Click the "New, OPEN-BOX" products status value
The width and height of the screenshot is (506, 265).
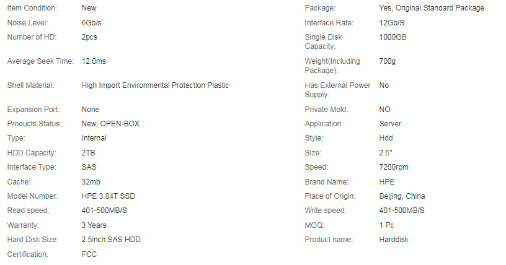click(x=110, y=124)
